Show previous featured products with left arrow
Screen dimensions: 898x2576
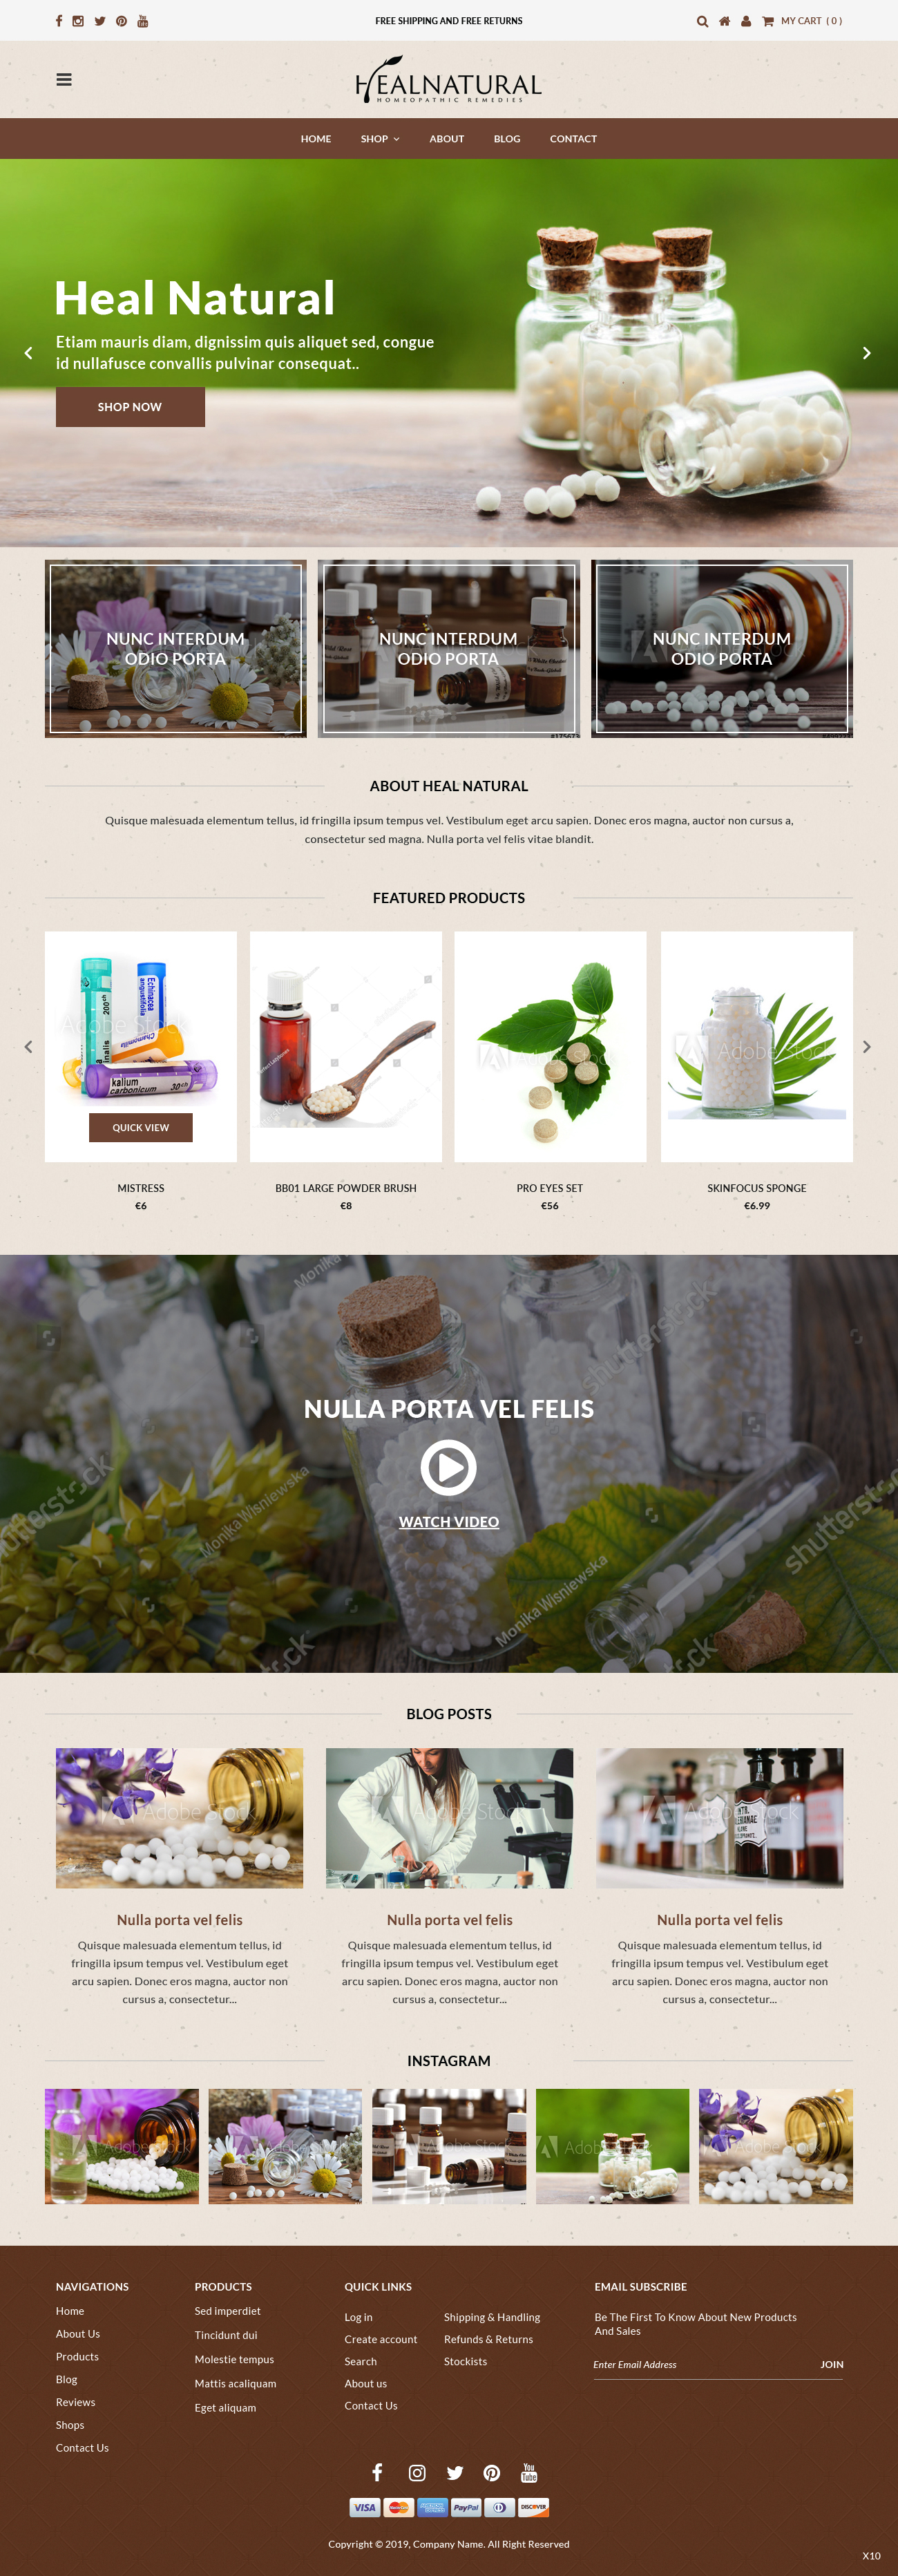(28, 1047)
